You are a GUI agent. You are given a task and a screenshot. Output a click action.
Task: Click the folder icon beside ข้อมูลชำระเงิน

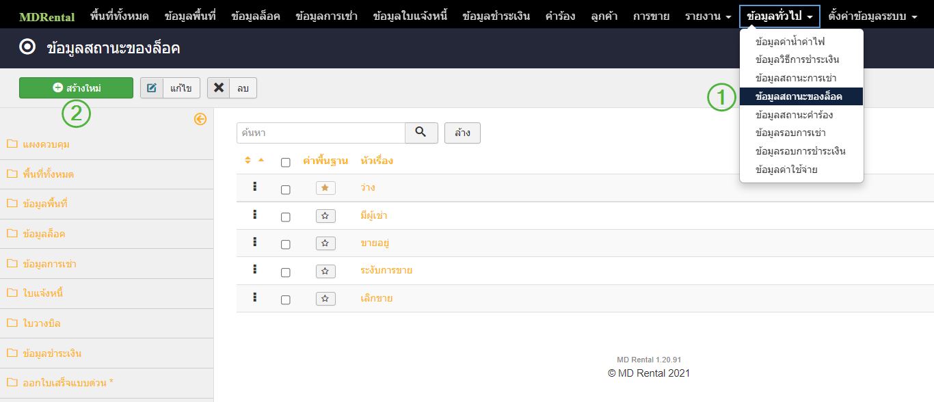coord(12,353)
